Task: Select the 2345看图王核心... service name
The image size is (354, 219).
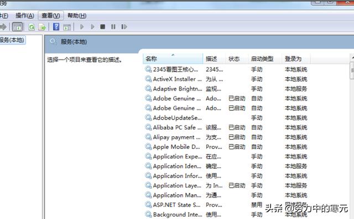Action: (x=175, y=70)
